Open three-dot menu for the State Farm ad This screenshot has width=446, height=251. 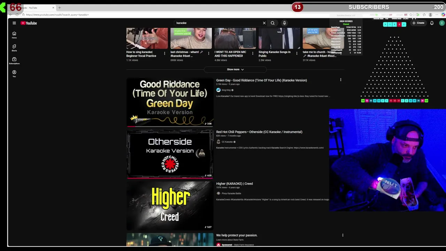pos(343,235)
